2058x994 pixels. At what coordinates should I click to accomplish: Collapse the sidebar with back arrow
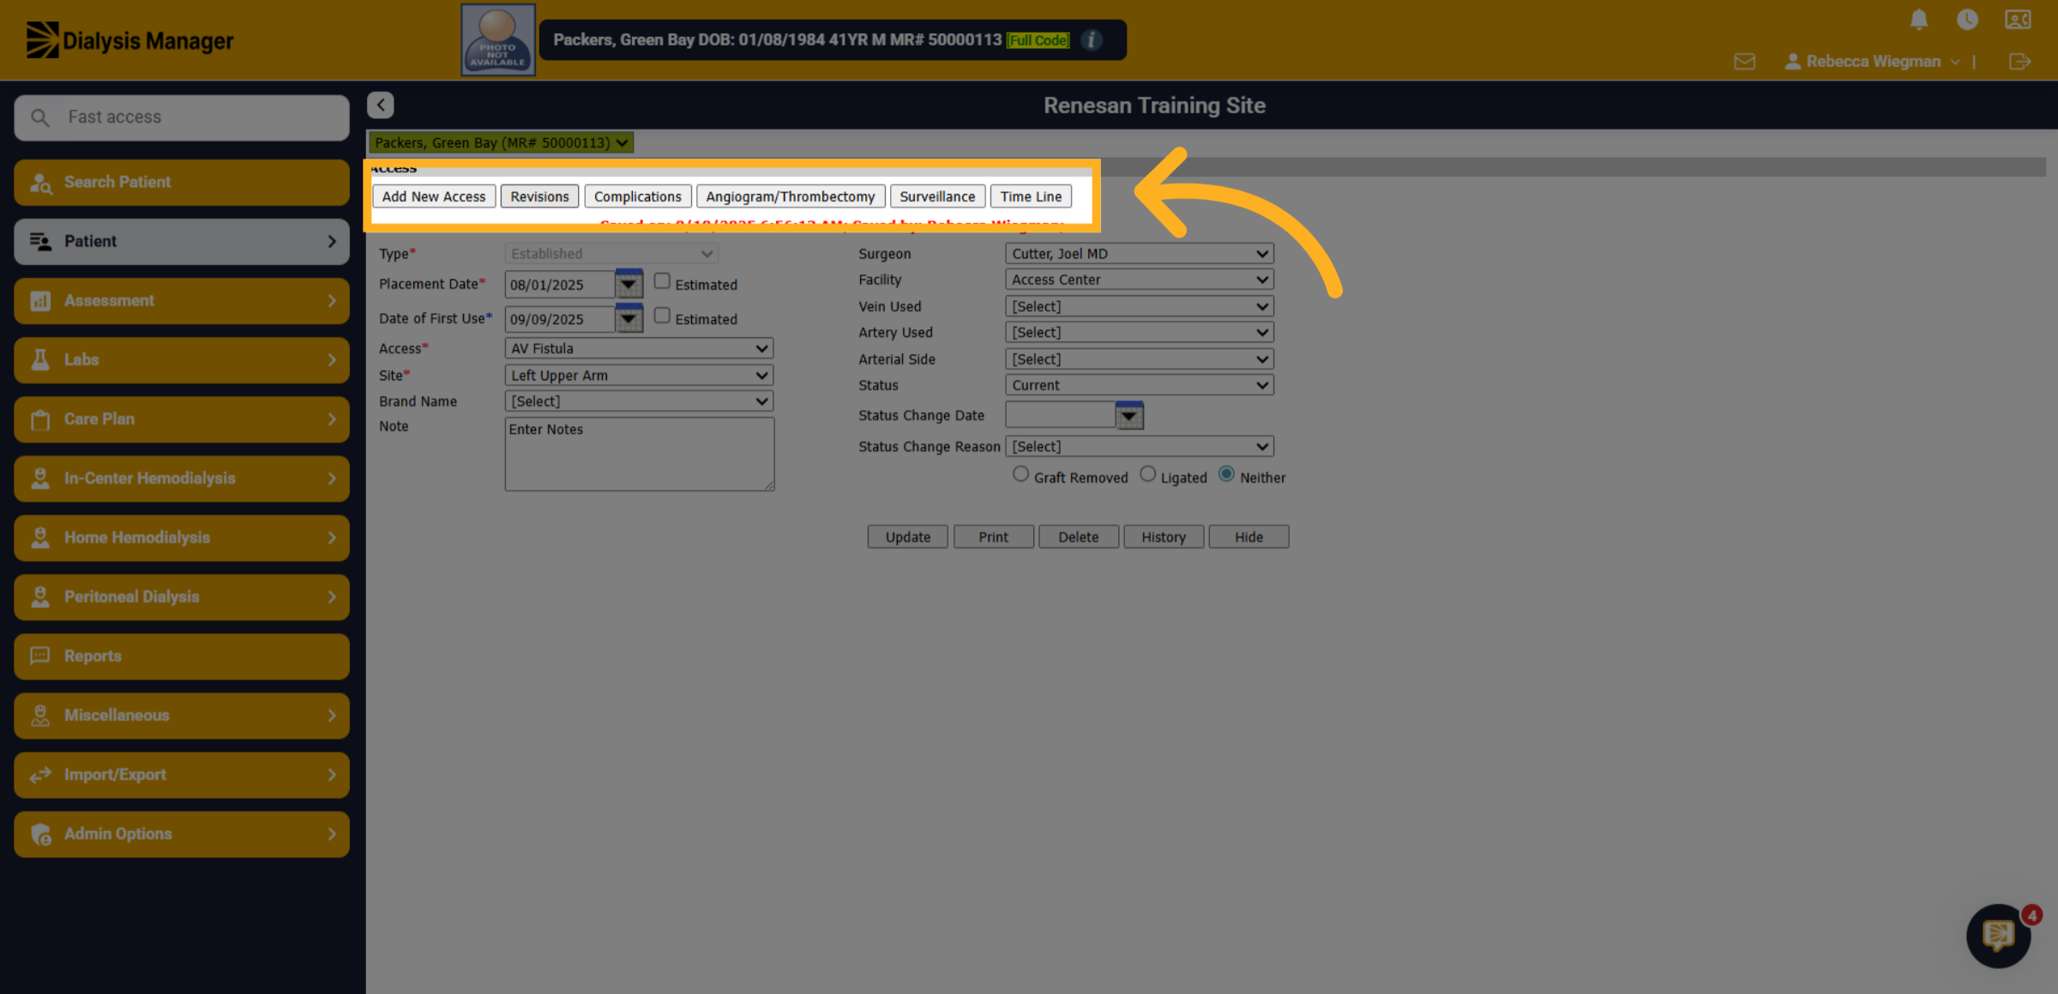point(381,105)
